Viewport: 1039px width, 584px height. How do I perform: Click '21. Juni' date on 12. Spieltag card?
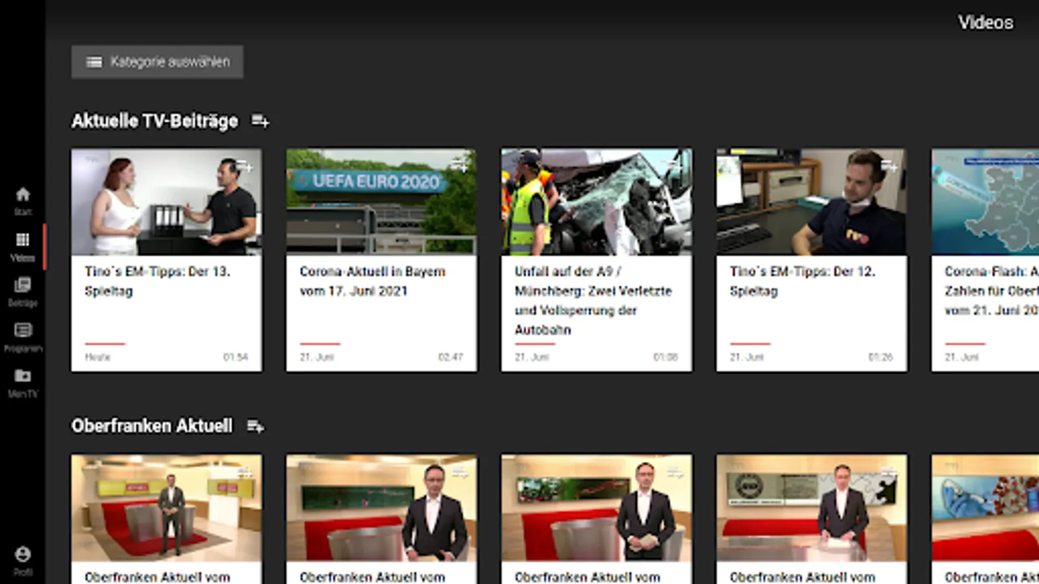pyautogui.click(x=746, y=357)
